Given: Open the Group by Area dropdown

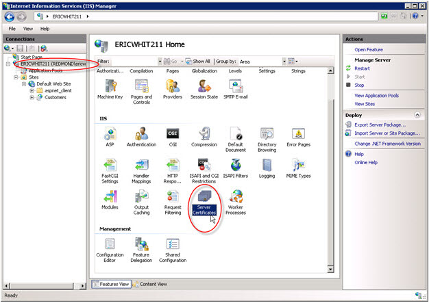Looking at the screenshot, I should [x=284, y=62].
